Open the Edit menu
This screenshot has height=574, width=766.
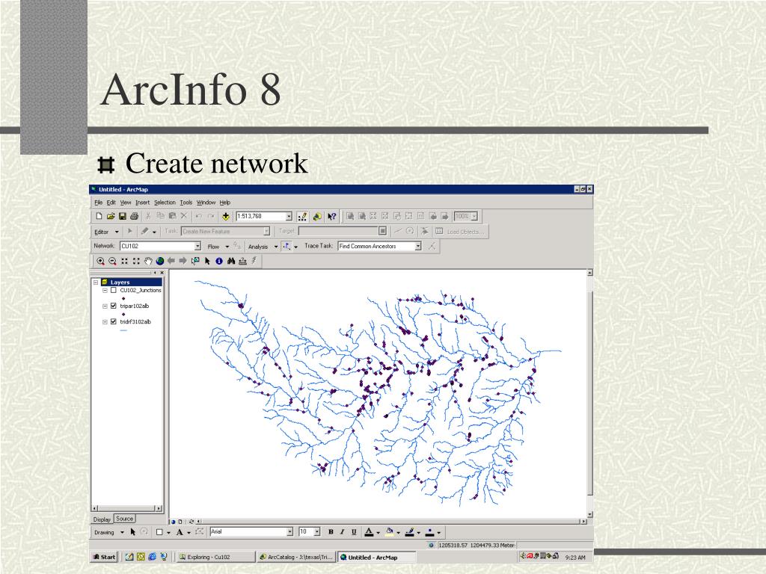pos(111,202)
